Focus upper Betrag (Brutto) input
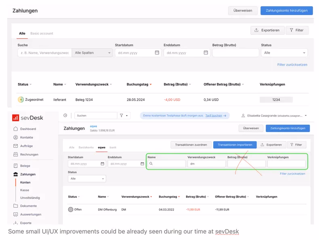319x240 pixels. (235, 52)
